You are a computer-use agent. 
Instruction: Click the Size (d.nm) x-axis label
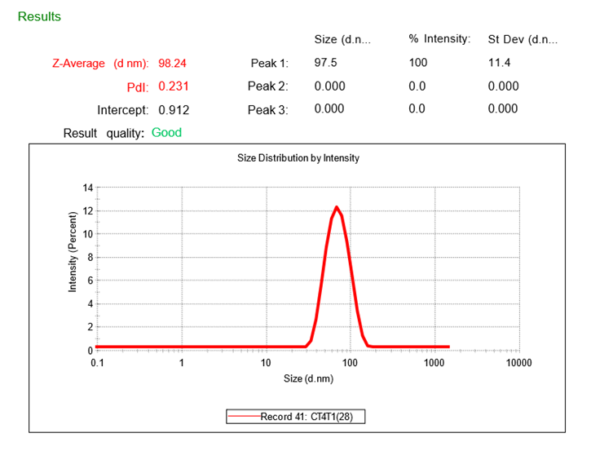click(307, 379)
